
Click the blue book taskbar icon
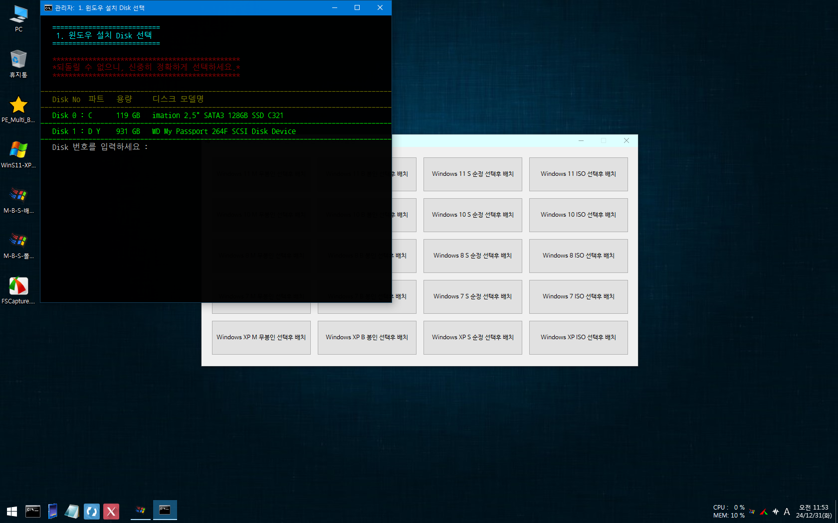52,511
